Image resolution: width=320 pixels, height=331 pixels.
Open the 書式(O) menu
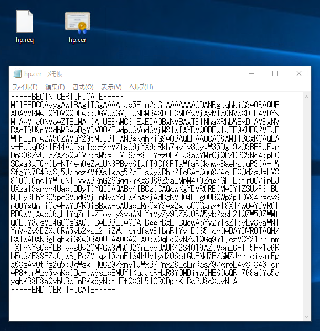(83, 87)
